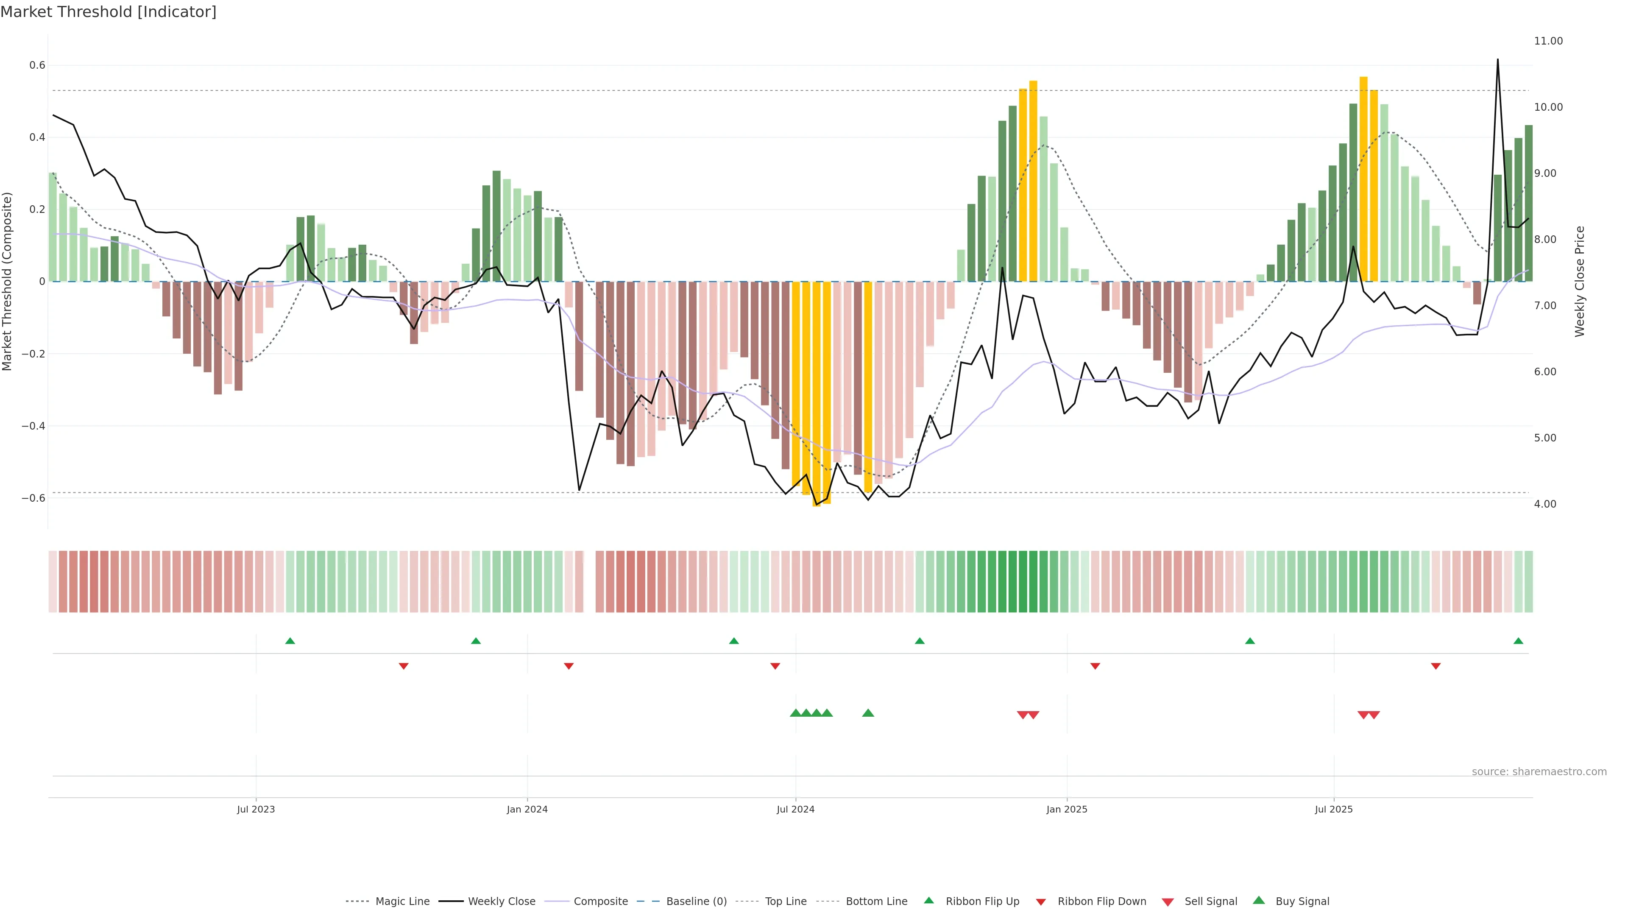Click the Market Threshold [Indicator] title
The height and width of the screenshot is (916, 1628).
[108, 12]
